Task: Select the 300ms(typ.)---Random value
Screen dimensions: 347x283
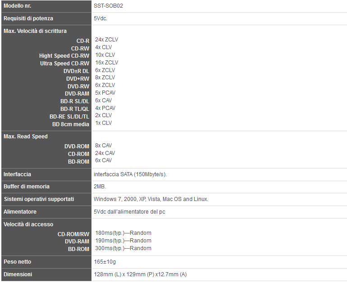Action: point(123,248)
